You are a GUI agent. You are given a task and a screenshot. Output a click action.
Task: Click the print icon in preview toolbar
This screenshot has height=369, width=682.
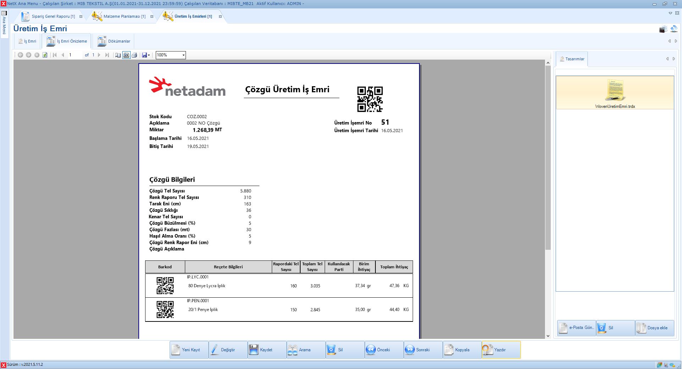click(x=134, y=55)
